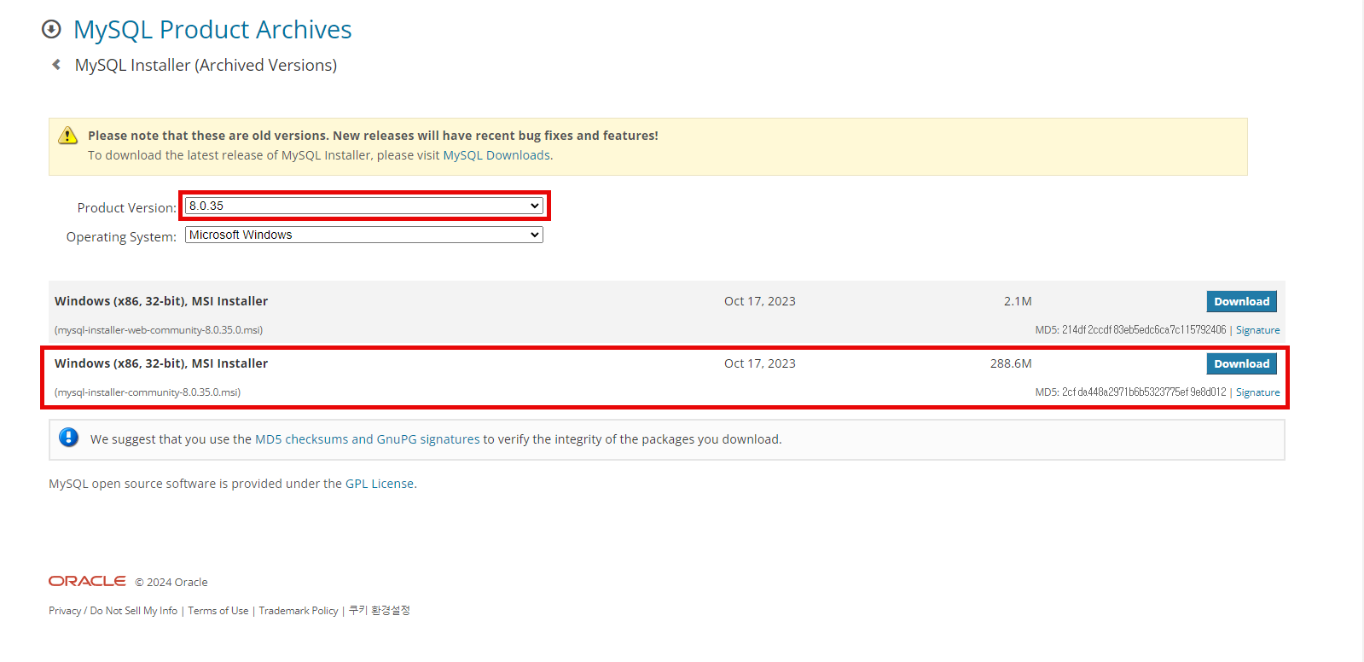
Task: Click the back arrow next to MySQL Installer
Action: [56, 65]
